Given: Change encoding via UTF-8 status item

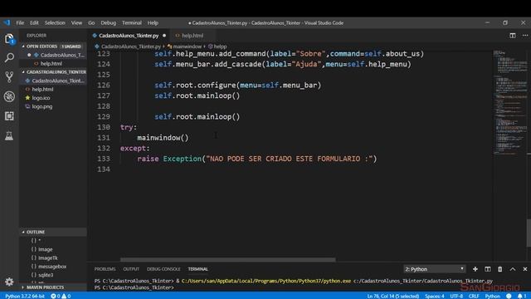Looking at the screenshot, I should pyautogui.click(x=456, y=296).
